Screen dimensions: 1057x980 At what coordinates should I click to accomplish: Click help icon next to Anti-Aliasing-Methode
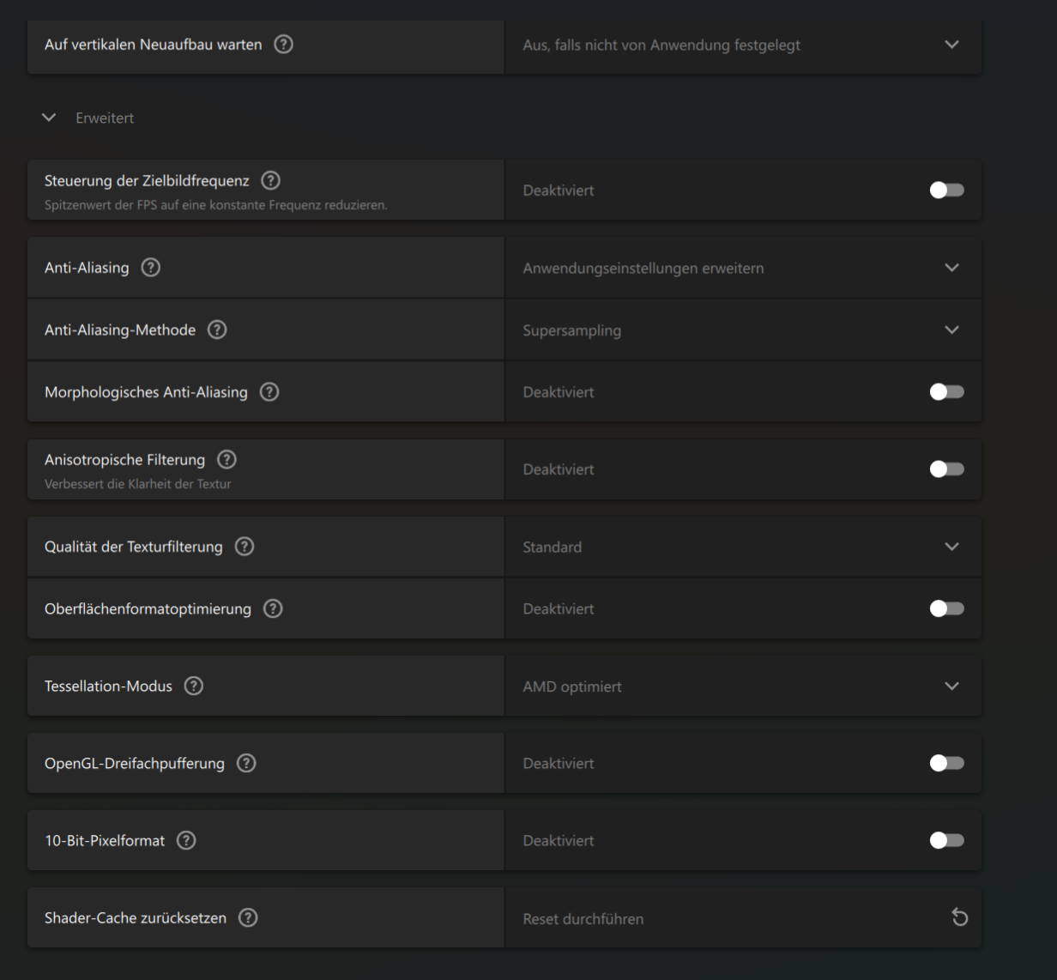(x=217, y=330)
